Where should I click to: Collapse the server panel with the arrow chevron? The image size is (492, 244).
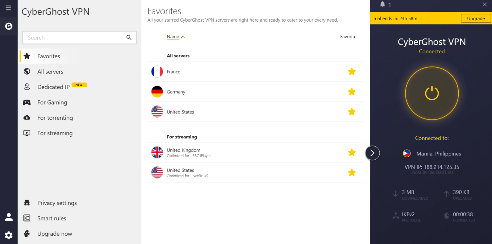372,153
